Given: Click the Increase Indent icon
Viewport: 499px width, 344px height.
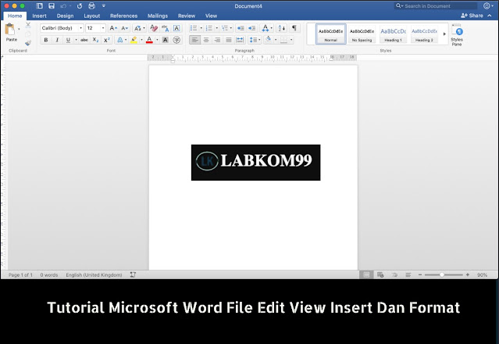Looking at the screenshot, I should click(x=252, y=28).
